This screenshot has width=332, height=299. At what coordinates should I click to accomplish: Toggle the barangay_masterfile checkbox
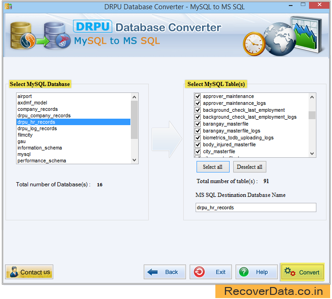197,124
